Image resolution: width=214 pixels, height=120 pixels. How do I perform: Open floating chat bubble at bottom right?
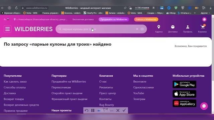click(204, 106)
